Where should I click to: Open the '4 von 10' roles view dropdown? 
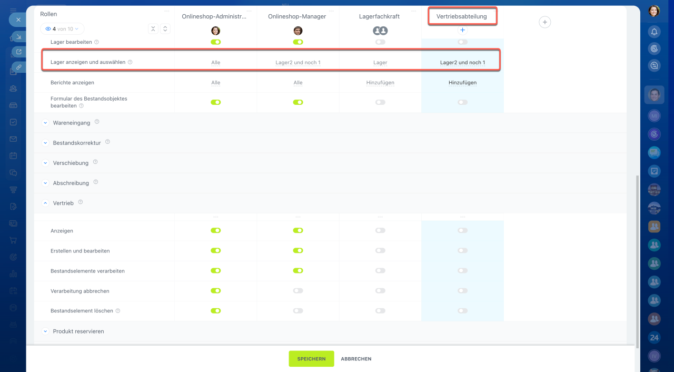click(x=62, y=29)
